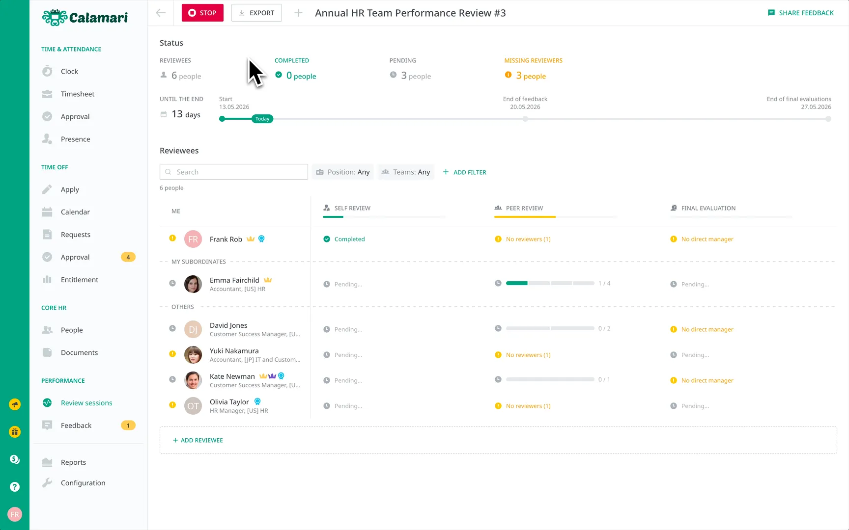This screenshot has width=849, height=530.
Task: Open the Position: Any filter dropdown
Action: coord(343,172)
